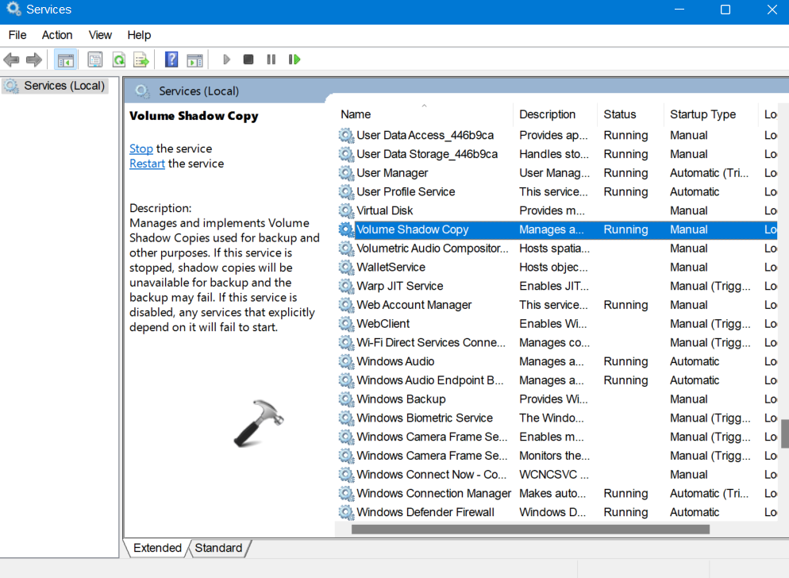789x578 pixels.
Task: Click the Show/Hide Console Tree icon
Action: (x=66, y=60)
